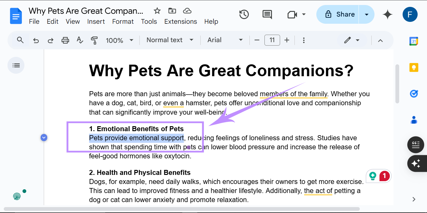
Task: Click the heading Why Pets Are Great Companions?
Action: click(x=221, y=71)
